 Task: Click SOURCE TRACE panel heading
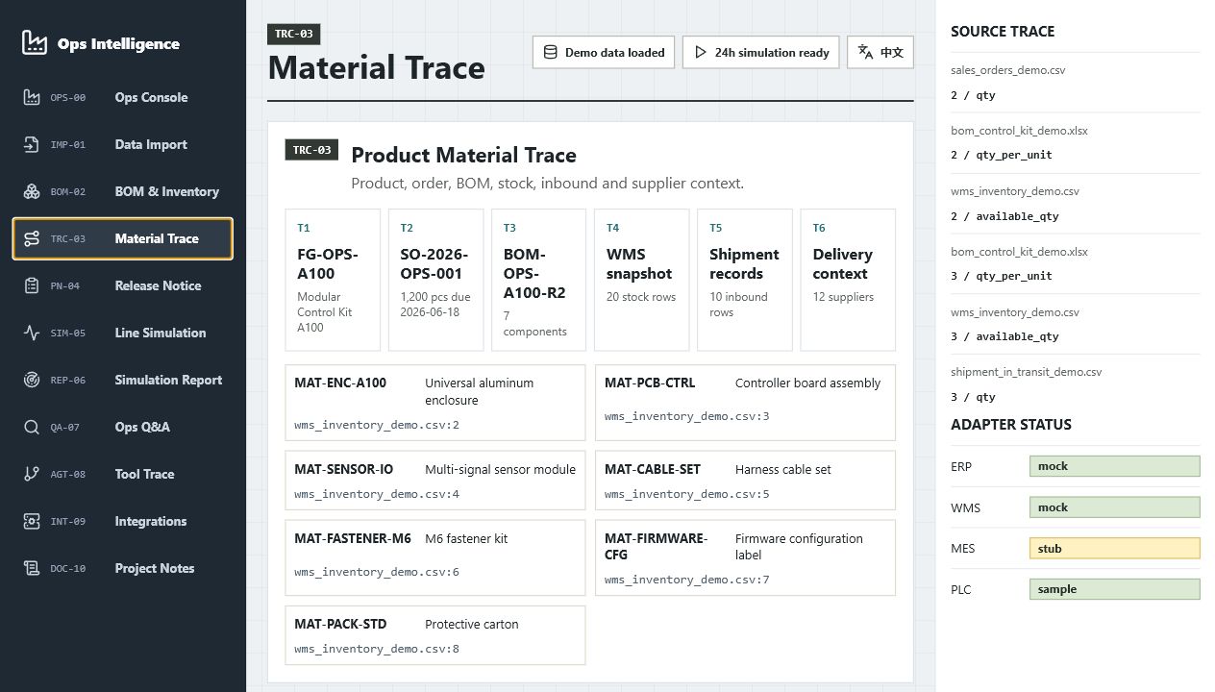(x=1003, y=32)
